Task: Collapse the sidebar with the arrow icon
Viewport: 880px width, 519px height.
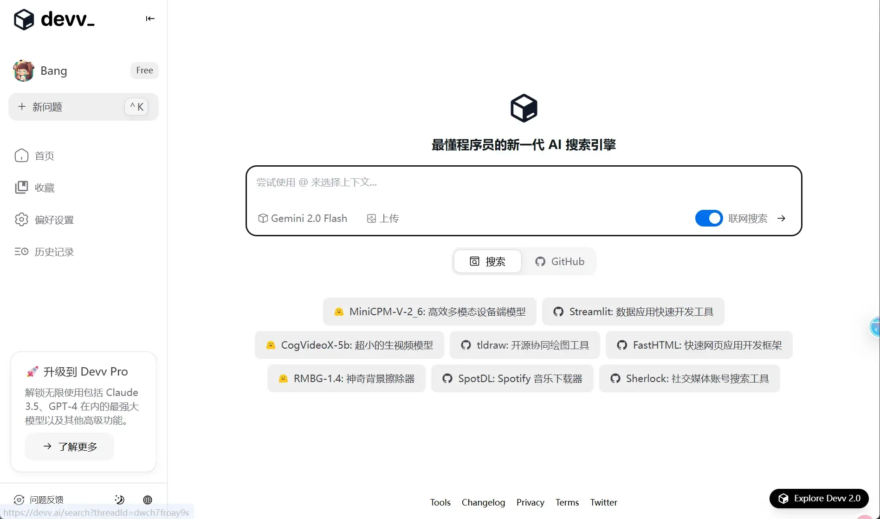Action: 150,19
